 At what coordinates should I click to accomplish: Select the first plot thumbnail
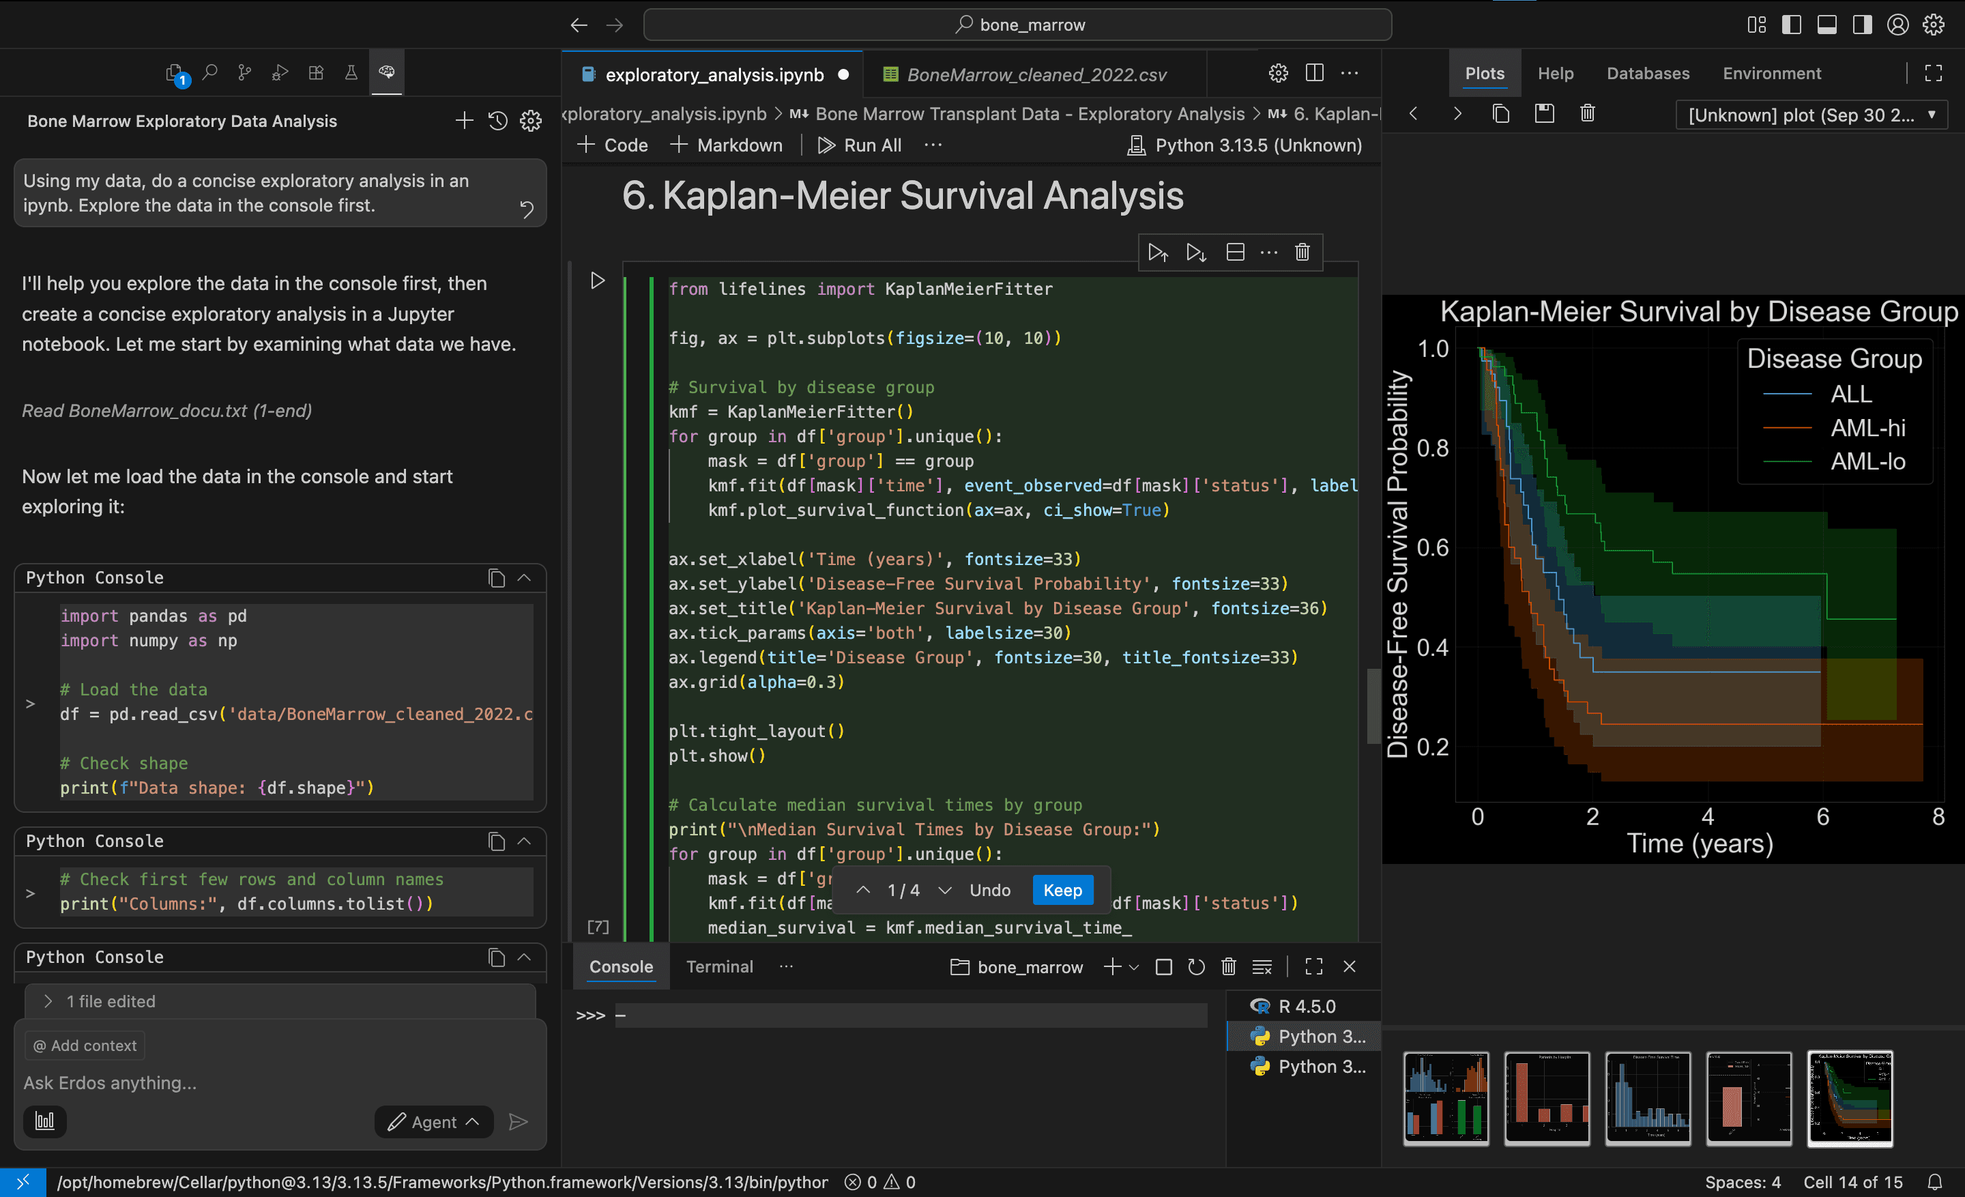(x=1445, y=1098)
